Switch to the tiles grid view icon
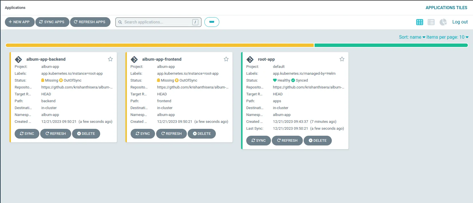 coord(420,22)
